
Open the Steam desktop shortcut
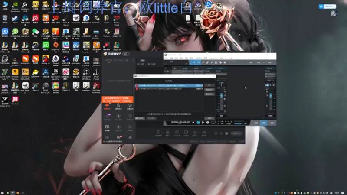point(15,19)
